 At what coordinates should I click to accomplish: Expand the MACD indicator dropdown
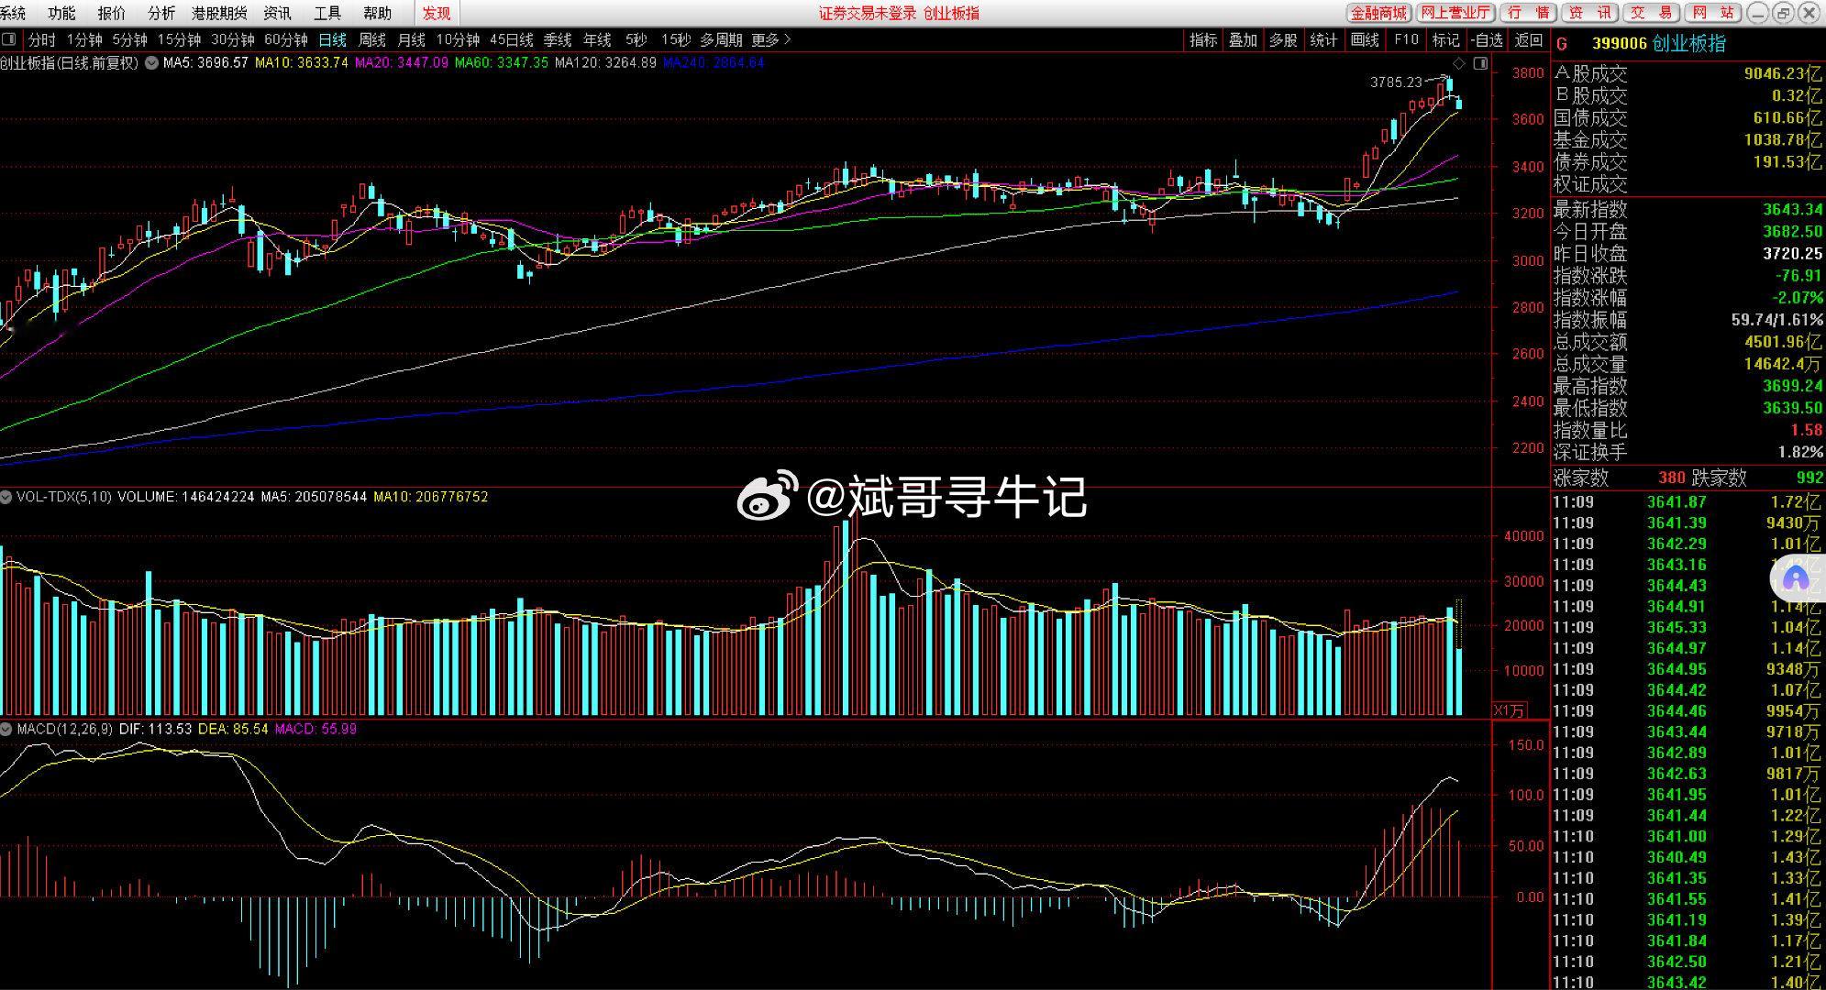coord(7,729)
